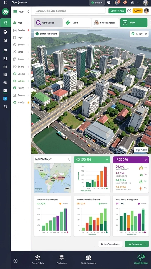
Task: Select the soccer ball icon in dark sidebar
Action: coord(5,32)
